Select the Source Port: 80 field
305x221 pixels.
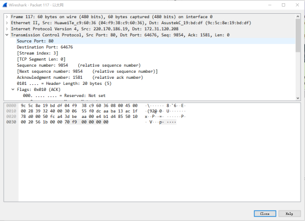pyautogui.click(x=156, y=41)
